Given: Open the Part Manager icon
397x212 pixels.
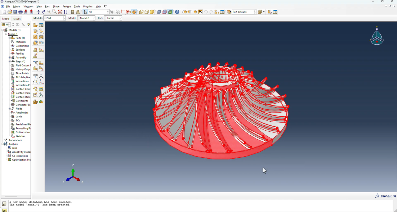Looking at the screenshot, I should tap(41, 25).
